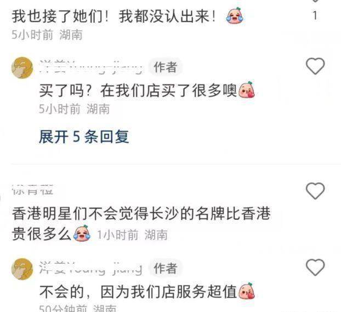Image resolution: width=341 pixels, height=312 pixels.
Task: Expand the 5 hidden replies
Action: click(84, 137)
